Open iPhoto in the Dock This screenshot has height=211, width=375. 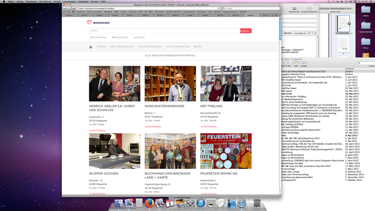[x=159, y=203]
